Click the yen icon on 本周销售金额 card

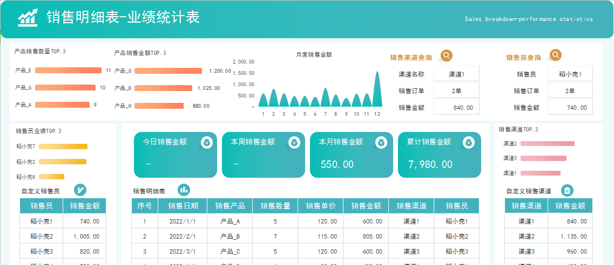[x=295, y=142]
